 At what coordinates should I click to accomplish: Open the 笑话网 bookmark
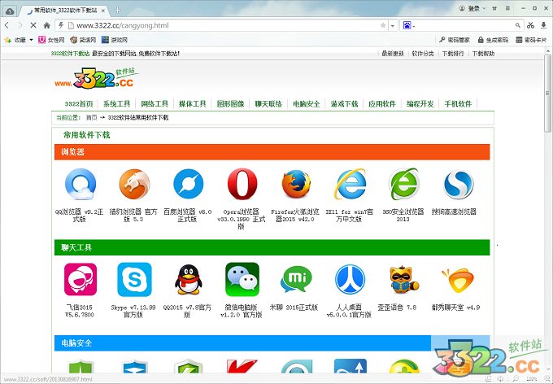83,40
